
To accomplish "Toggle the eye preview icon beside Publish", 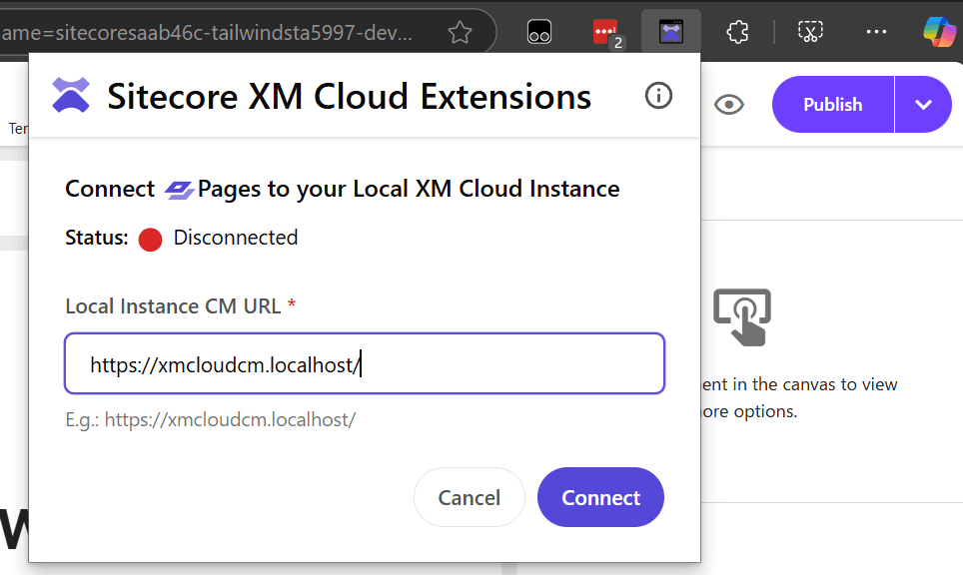I will click(x=729, y=105).
